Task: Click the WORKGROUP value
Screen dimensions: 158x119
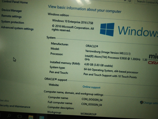Action: point(88,114)
